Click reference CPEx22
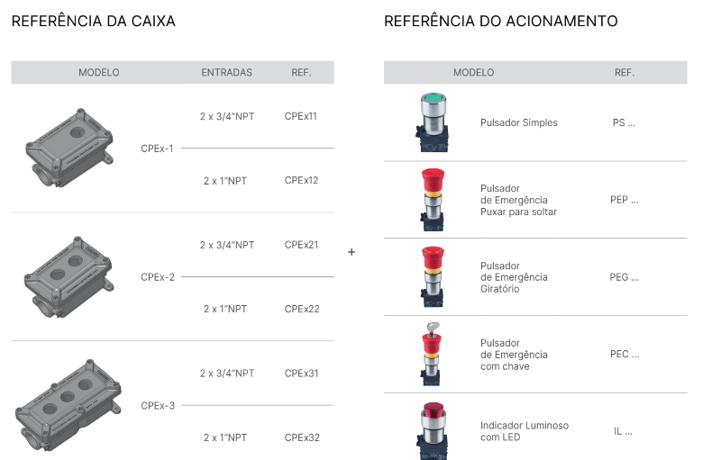The height and width of the screenshot is (460, 703). click(302, 309)
